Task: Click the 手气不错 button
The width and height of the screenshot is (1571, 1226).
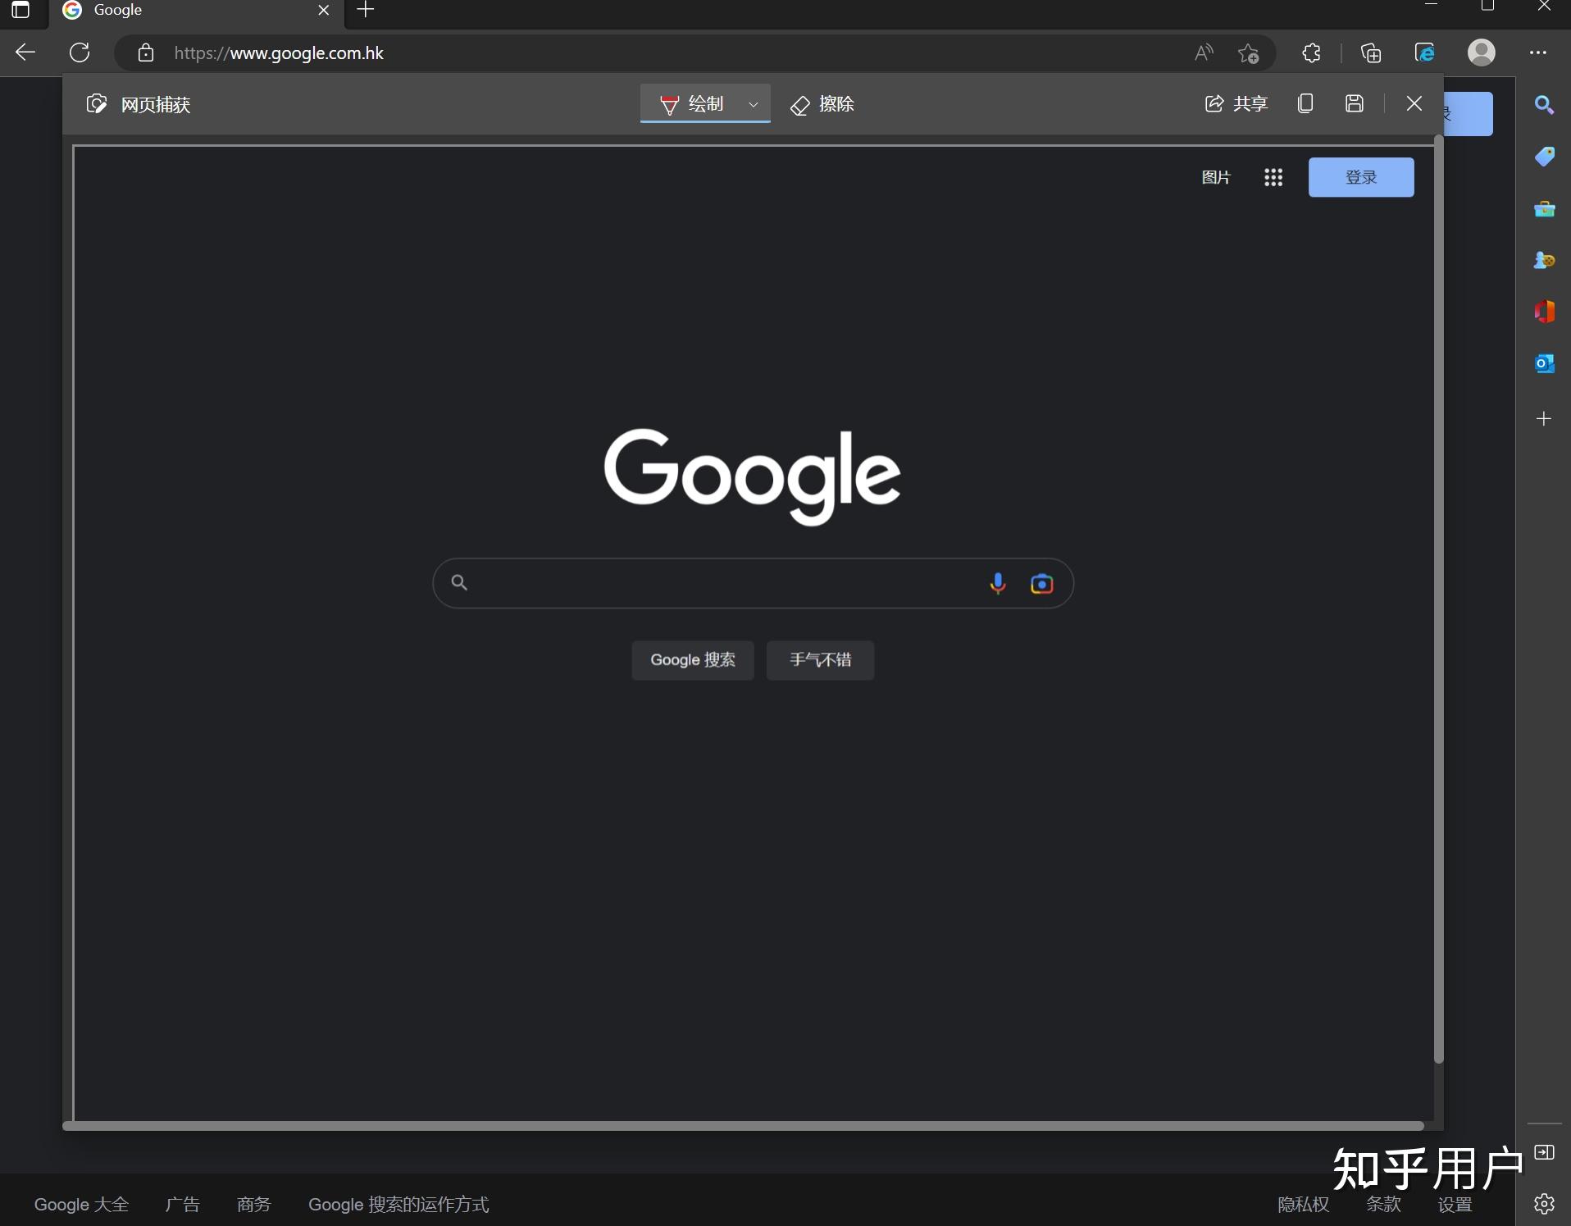Action: tap(820, 660)
